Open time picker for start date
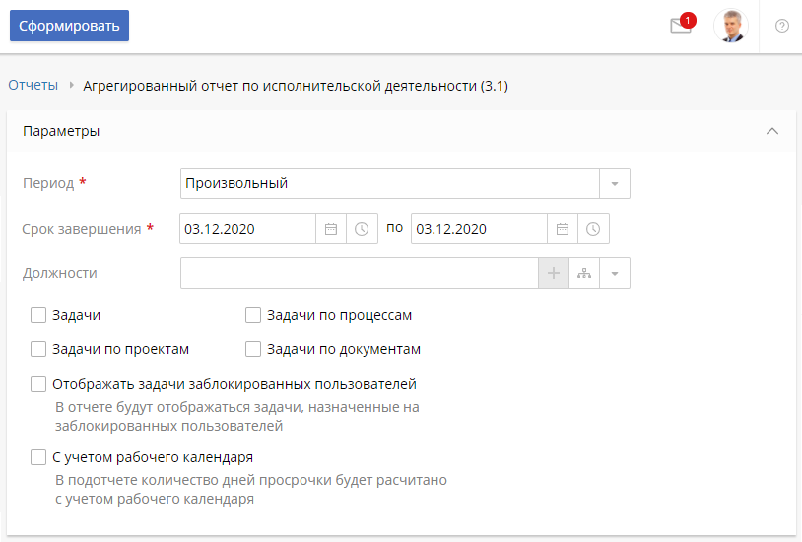The height and width of the screenshot is (542, 802). pyautogui.click(x=362, y=229)
